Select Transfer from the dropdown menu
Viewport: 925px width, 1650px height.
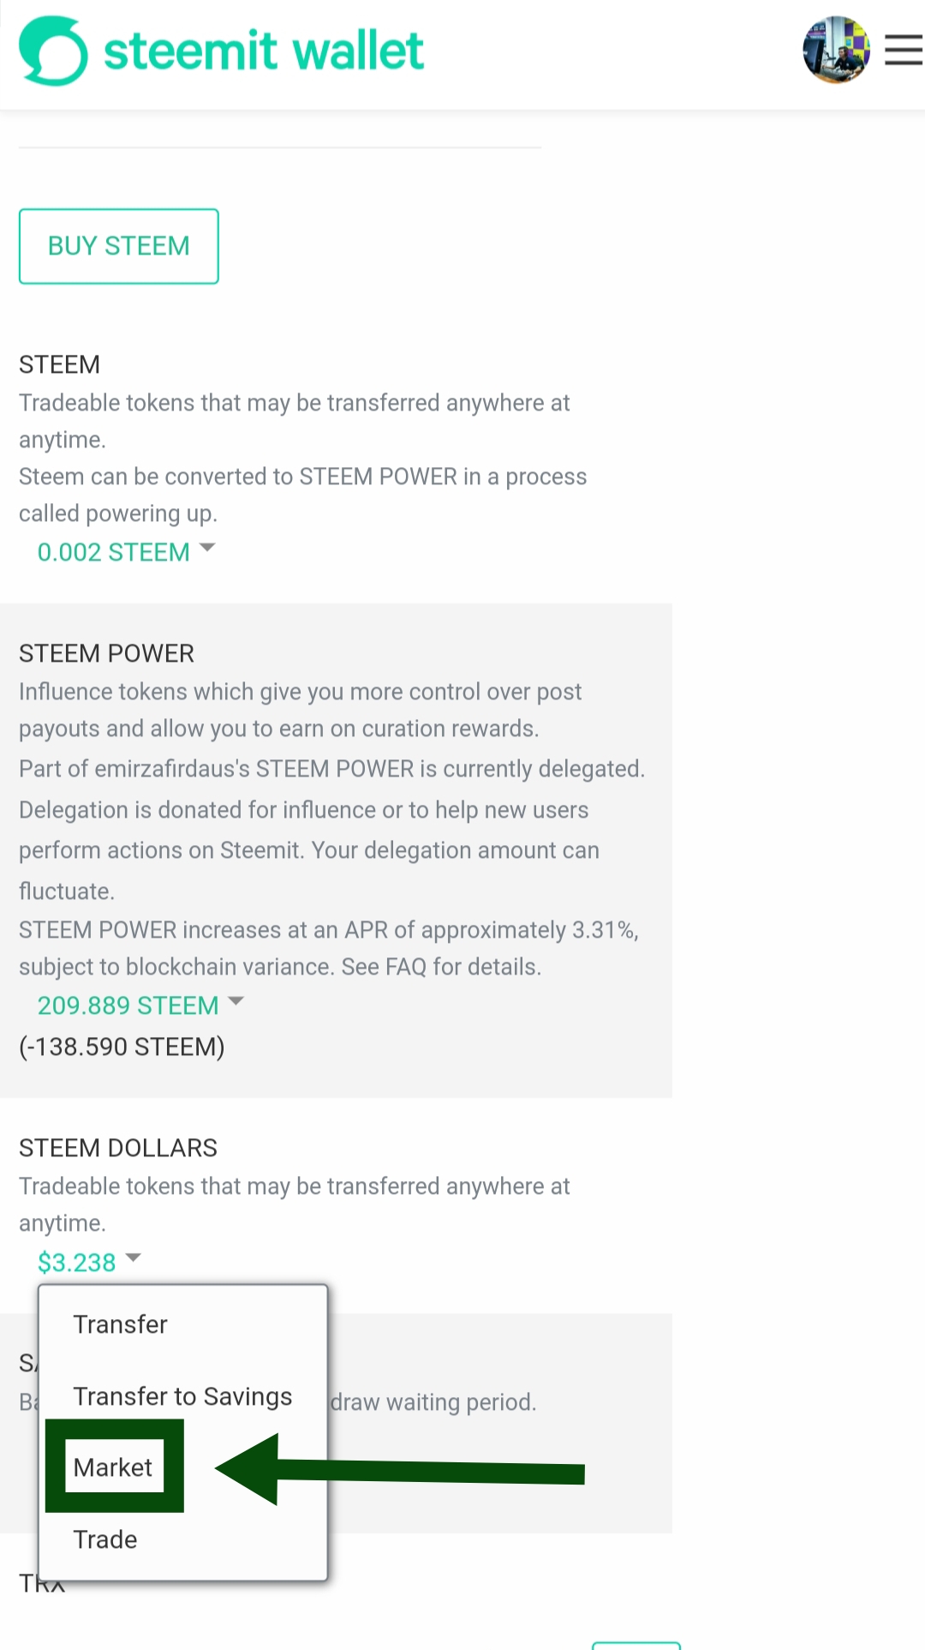(x=121, y=1324)
